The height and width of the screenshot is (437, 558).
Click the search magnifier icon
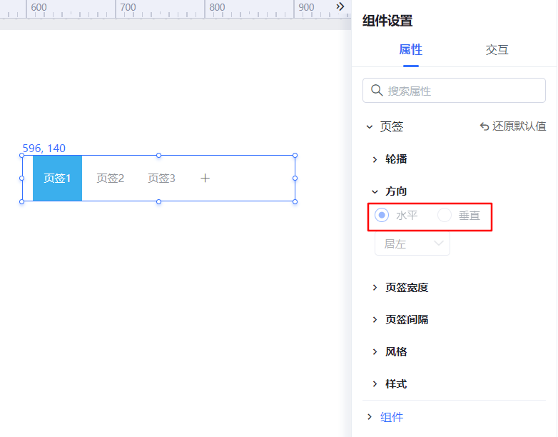point(377,91)
